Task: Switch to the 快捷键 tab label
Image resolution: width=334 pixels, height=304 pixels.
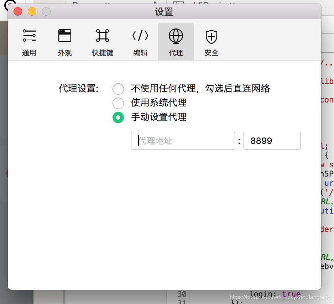Action: click(x=103, y=53)
